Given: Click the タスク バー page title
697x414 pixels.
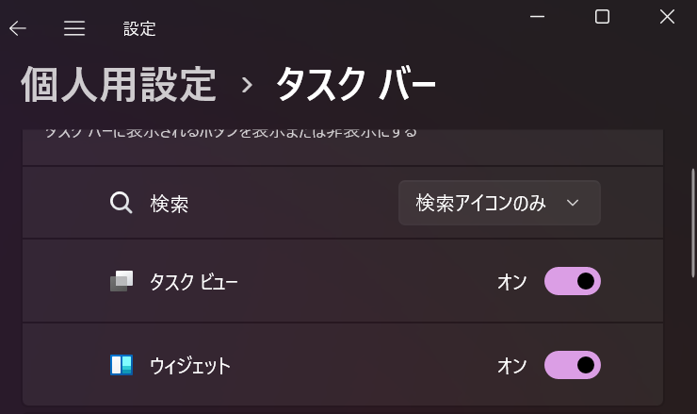Looking at the screenshot, I should (356, 84).
